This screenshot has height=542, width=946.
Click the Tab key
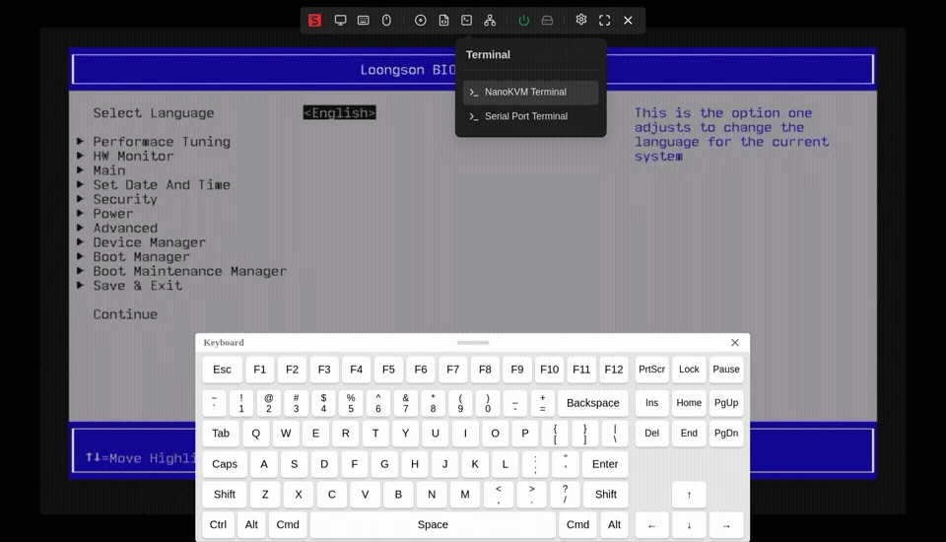[221, 434]
